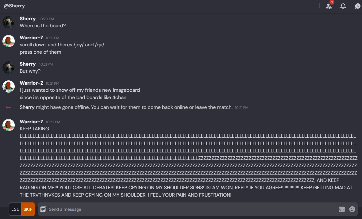Click Warrior-Z's avatar beside imageboard message
Viewport: 362px width, 219px height.
pyautogui.click(x=9, y=86)
